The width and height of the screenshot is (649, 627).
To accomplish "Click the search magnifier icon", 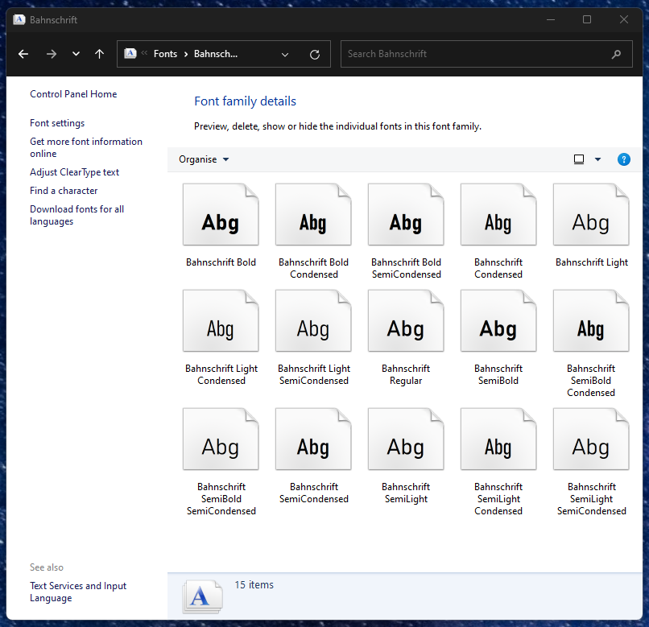I will pyautogui.click(x=616, y=55).
